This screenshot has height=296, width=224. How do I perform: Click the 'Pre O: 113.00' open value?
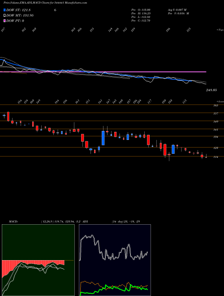coord(141,10)
